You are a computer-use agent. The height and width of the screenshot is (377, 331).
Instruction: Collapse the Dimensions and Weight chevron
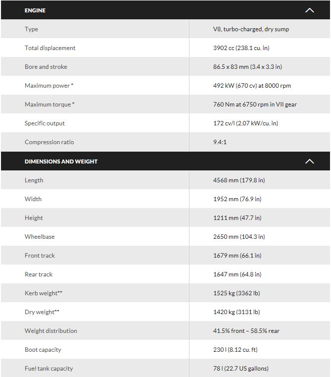(310, 162)
